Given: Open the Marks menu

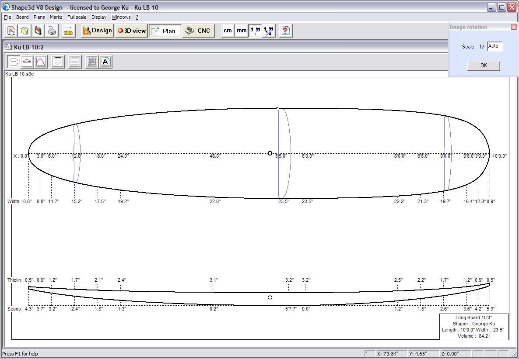Looking at the screenshot, I should tap(56, 17).
